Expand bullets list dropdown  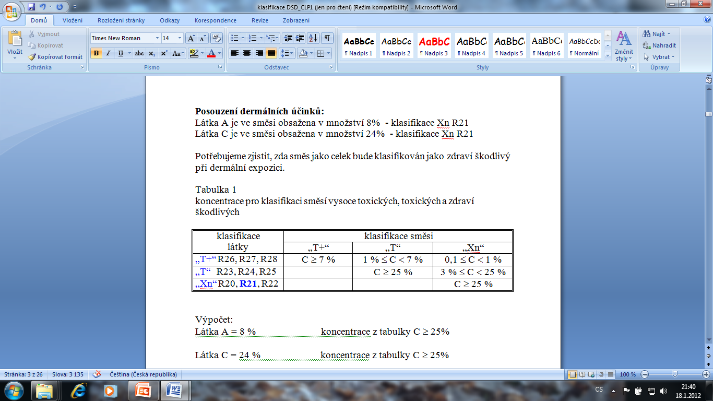242,38
